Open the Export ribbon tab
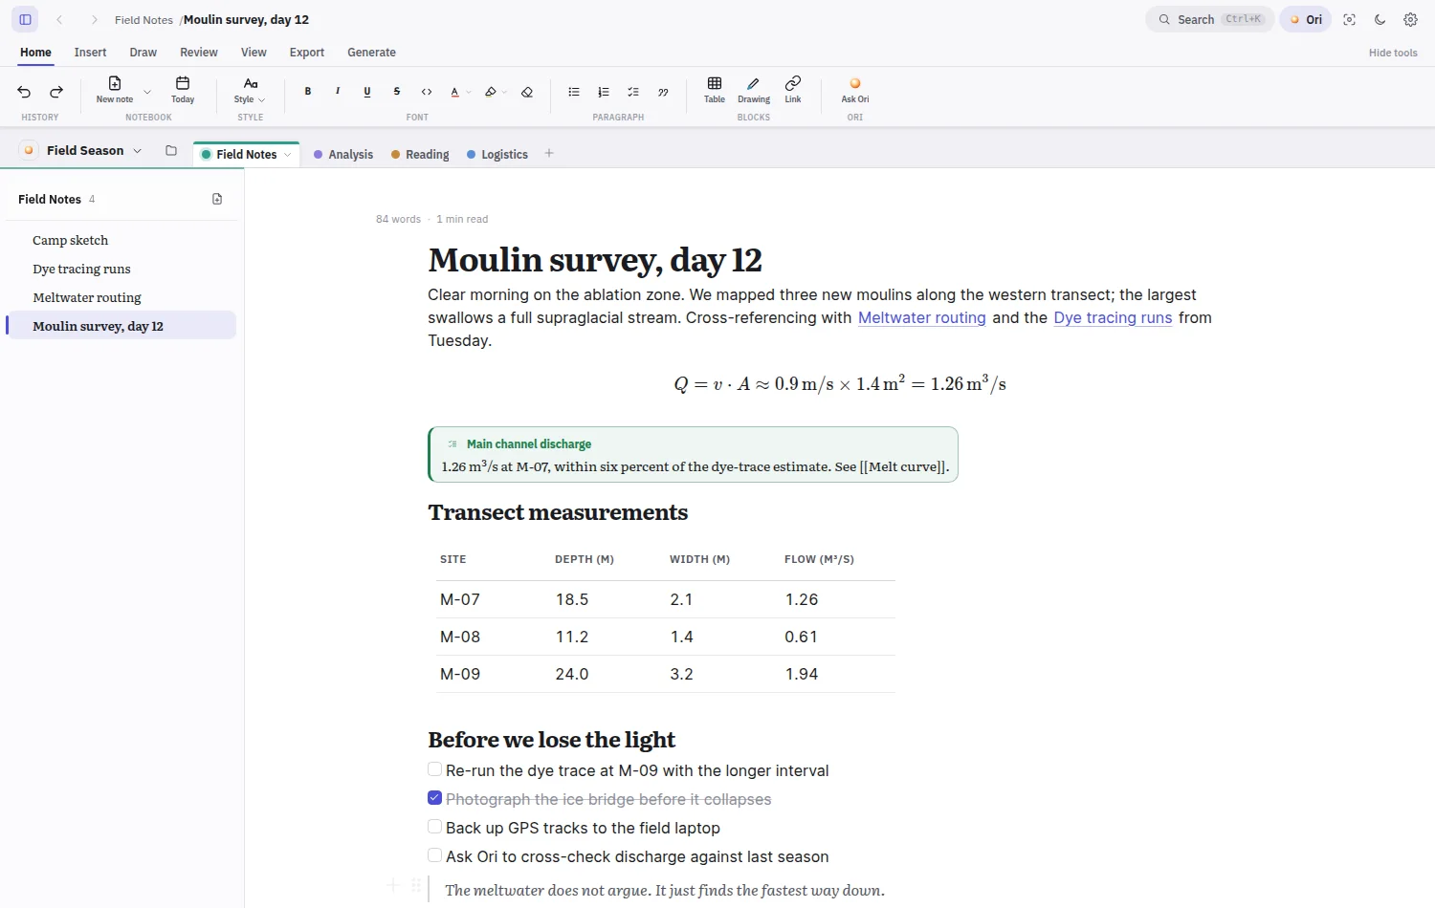Screen dimensions: 1435x908 point(307,53)
